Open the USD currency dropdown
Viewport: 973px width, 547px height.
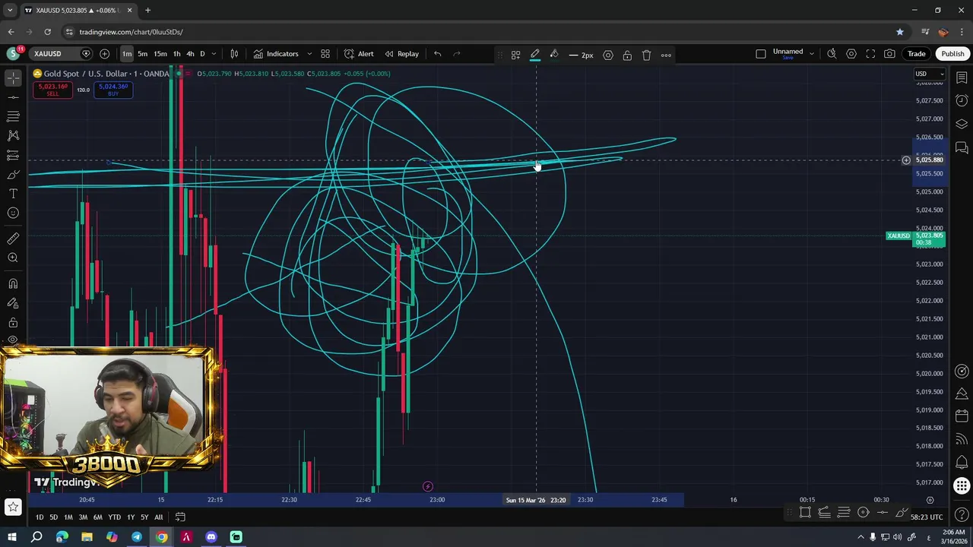[x=929, y=74]
